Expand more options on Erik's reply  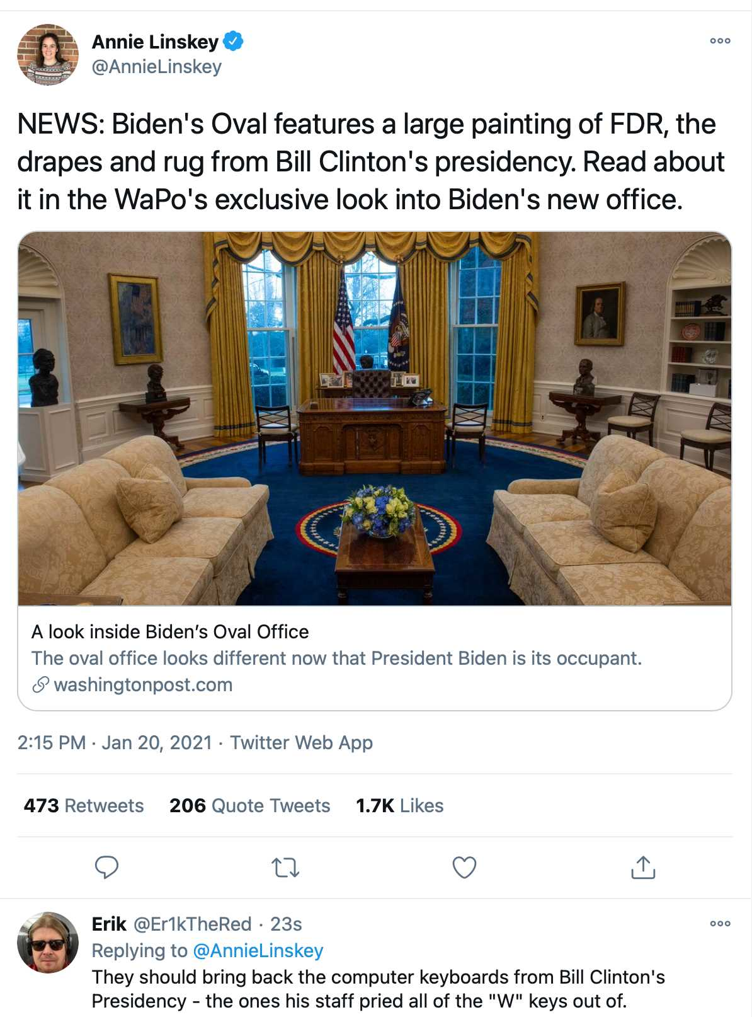click(720, 924)
